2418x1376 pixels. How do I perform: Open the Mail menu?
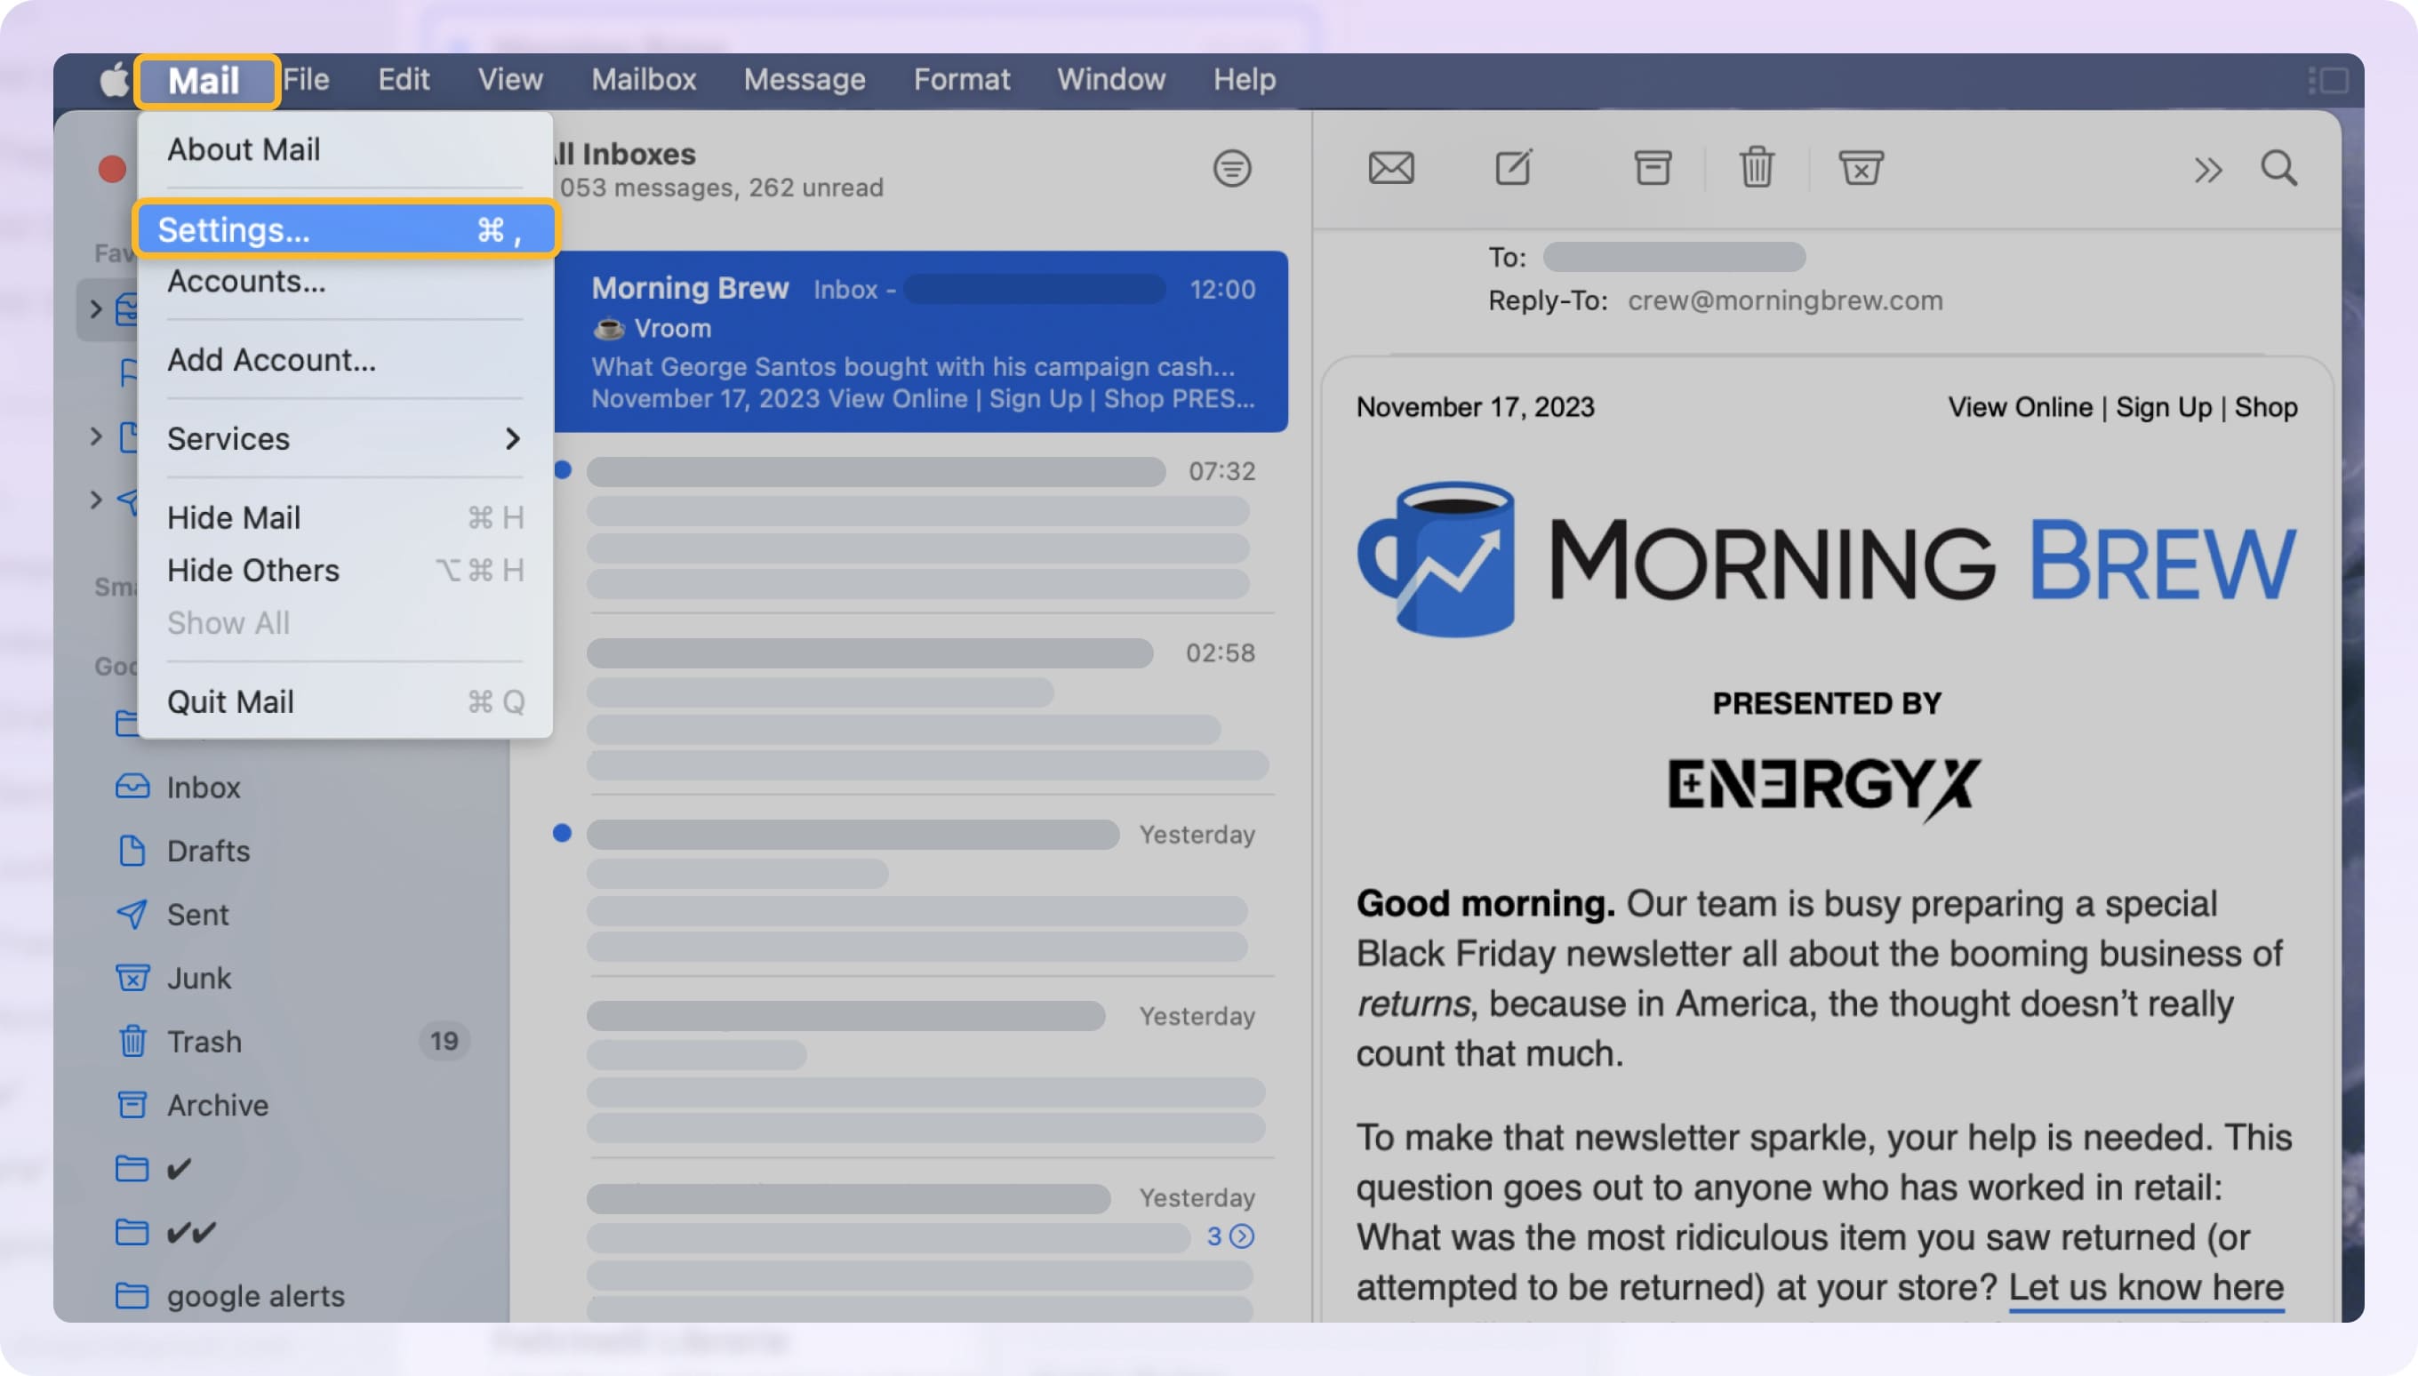click(x=204, y=80)
